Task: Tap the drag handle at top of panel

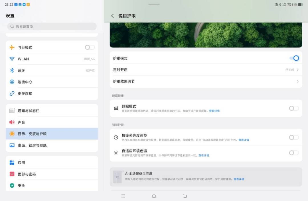Action: [154, 5]
